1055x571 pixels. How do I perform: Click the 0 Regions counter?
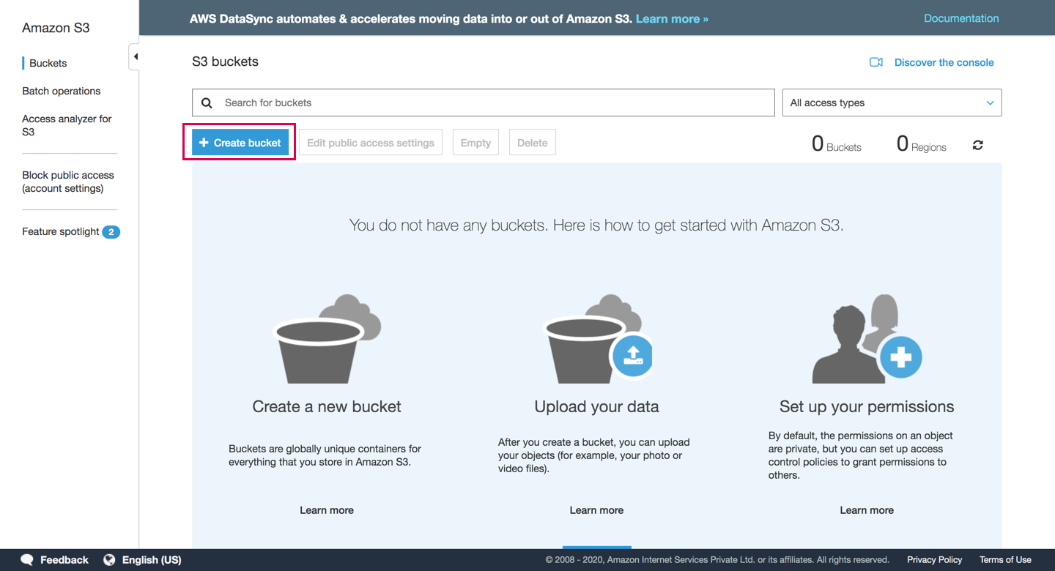coord(922,144)
